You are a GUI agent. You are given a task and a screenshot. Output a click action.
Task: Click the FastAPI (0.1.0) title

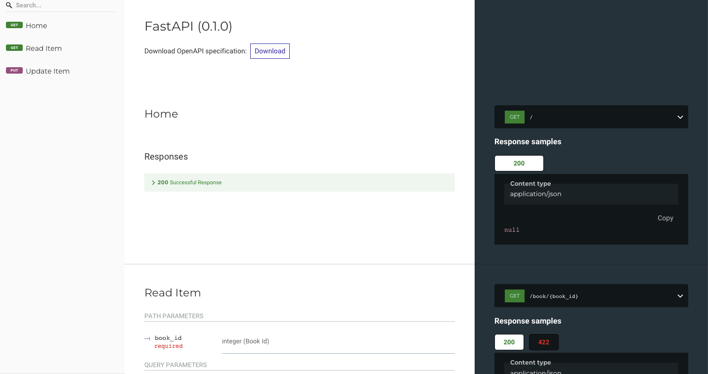coord(188,26)
